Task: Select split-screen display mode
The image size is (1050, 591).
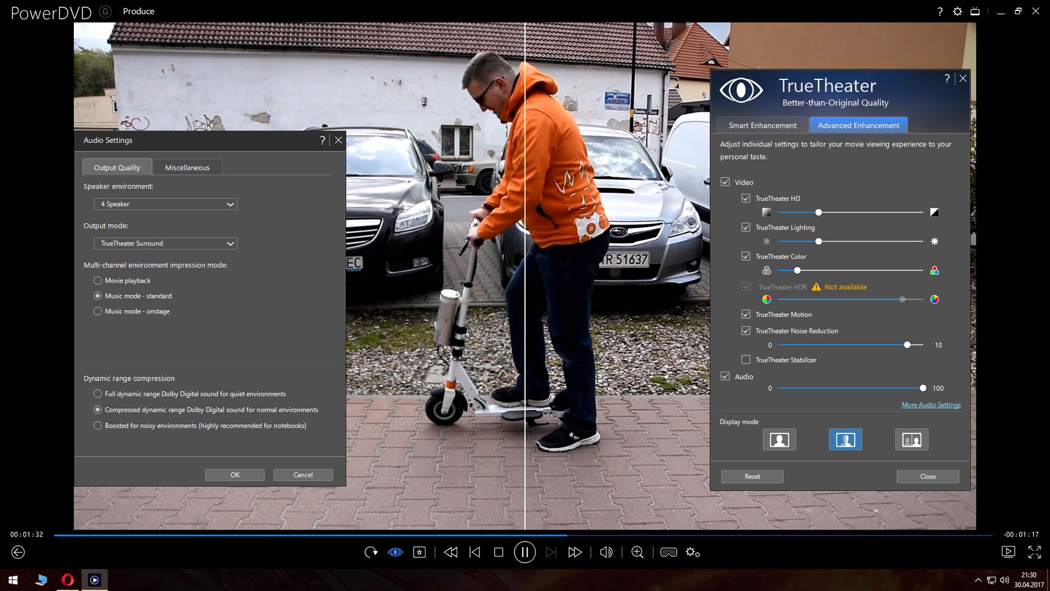Action: 845,440
